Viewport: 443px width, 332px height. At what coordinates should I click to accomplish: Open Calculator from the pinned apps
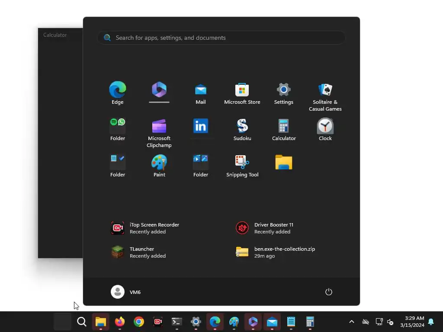(284, 130)
